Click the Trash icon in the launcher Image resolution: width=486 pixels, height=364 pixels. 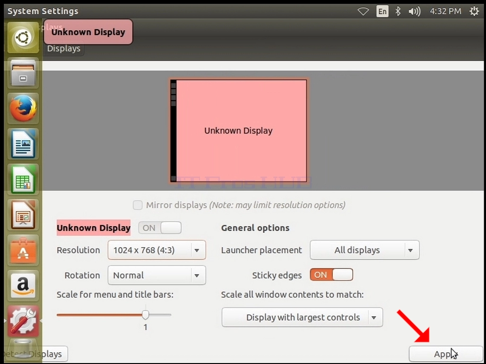pos(23,349)
